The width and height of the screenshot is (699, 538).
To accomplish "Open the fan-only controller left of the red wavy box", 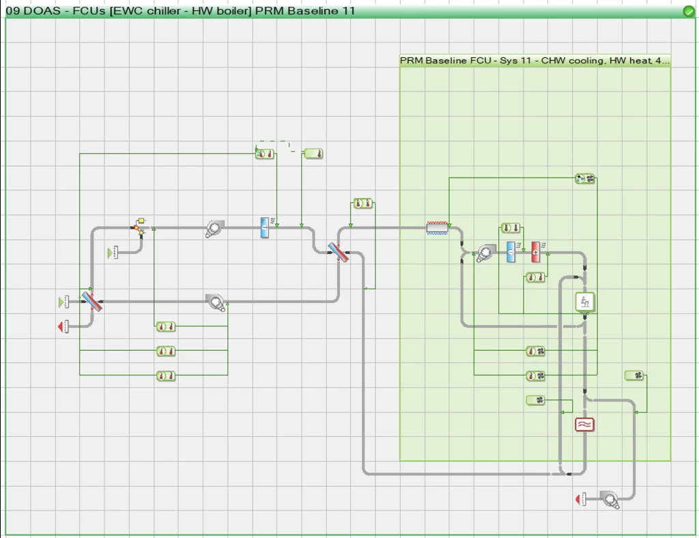I will (x=535, y=400).
